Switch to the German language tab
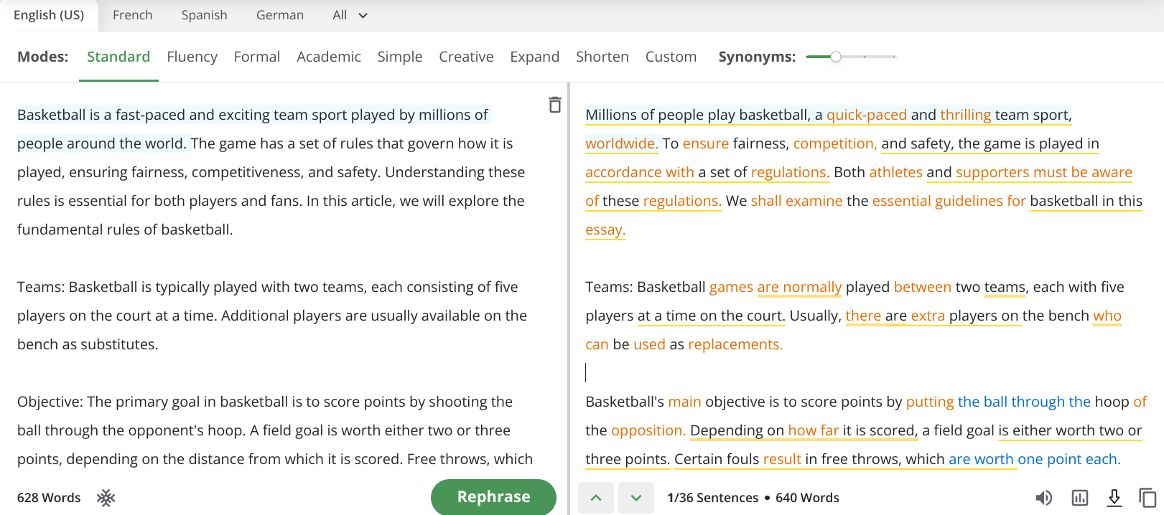 tap(280, 15)
